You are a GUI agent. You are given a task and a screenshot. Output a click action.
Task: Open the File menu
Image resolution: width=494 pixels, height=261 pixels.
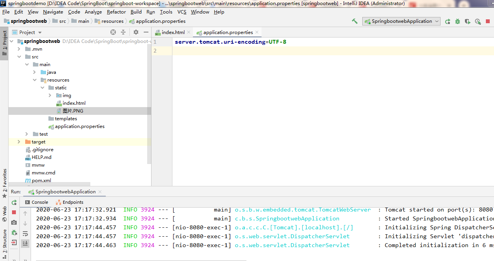coord(6,12)
